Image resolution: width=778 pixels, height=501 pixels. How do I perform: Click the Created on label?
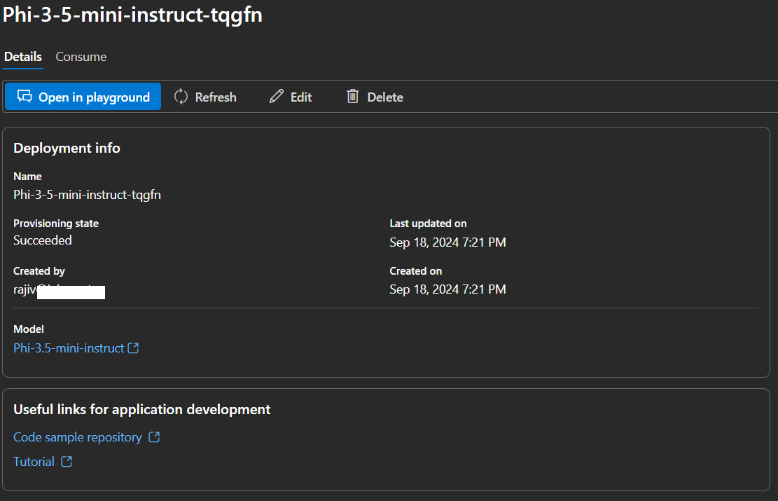click(416, 271)
